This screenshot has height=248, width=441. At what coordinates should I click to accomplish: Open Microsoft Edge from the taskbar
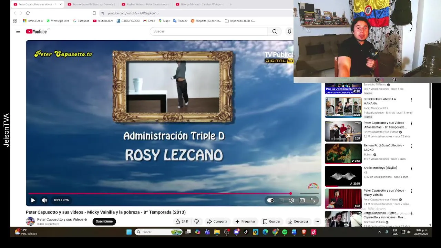[x=265, y=232]
